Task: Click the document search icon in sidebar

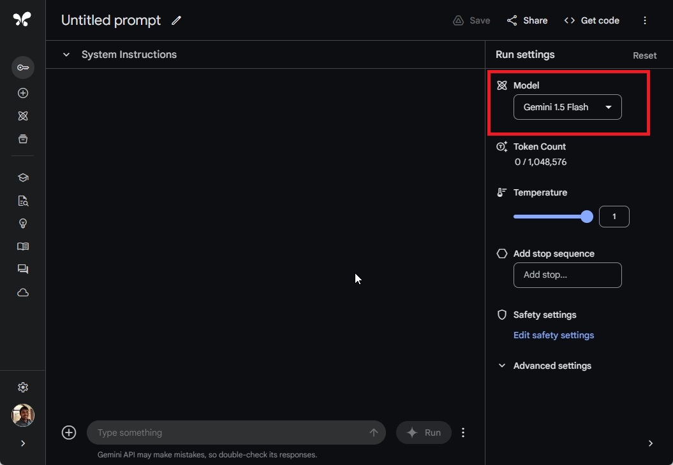Action: click(23, 201)
